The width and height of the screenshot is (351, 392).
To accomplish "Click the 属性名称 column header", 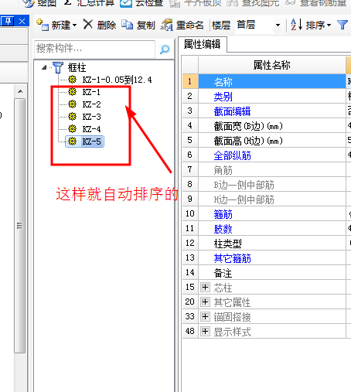I will pyautogui.click(x=272, y=65).
